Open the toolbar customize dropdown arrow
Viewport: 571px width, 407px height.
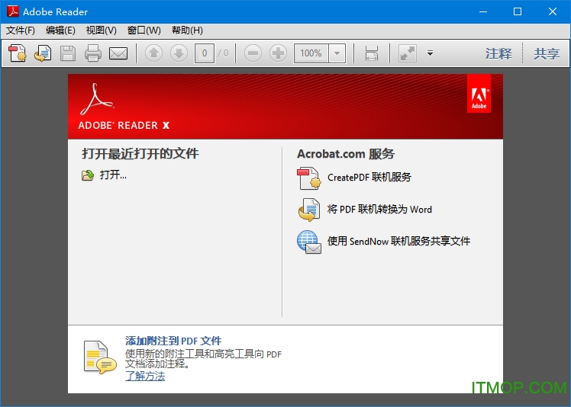(430, 53)
